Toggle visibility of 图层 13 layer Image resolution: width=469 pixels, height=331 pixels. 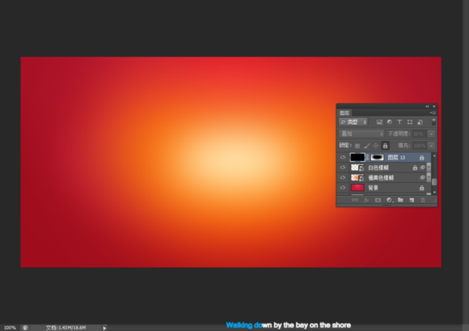click(x=343, y=158)
